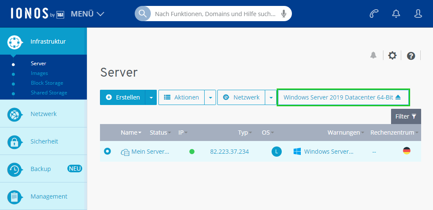
Task: Expand the Netzwerk toolbar dropdown arrow
Action: [x=271, y=97]
